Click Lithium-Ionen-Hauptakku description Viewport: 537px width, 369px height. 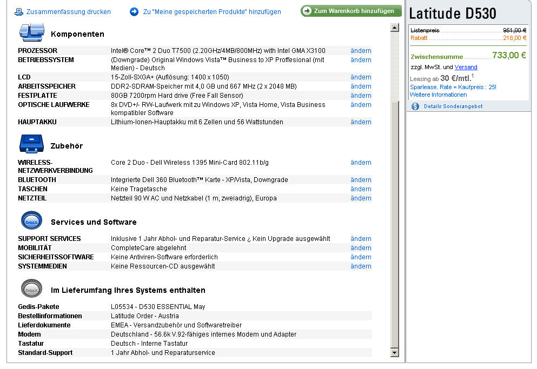(x=197, y=122)
